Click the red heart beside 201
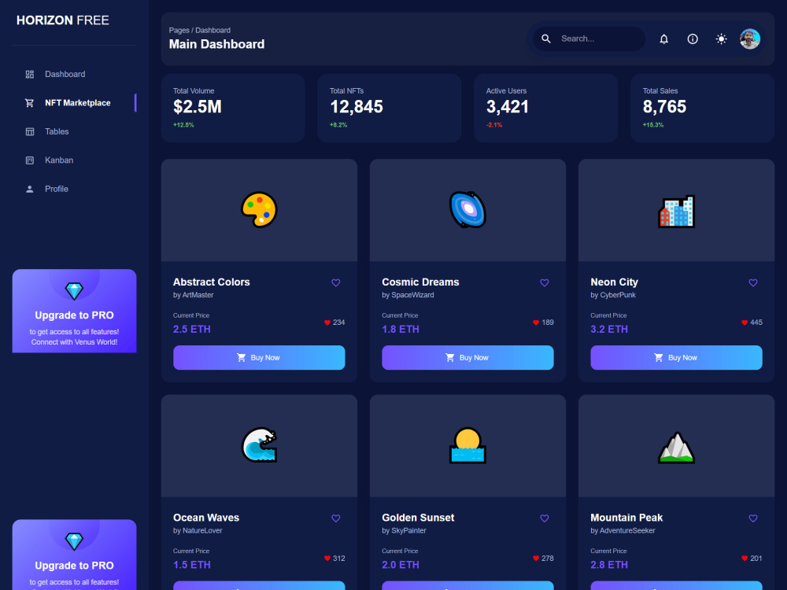This screenshot has width=787, height=590. point(745,559)
